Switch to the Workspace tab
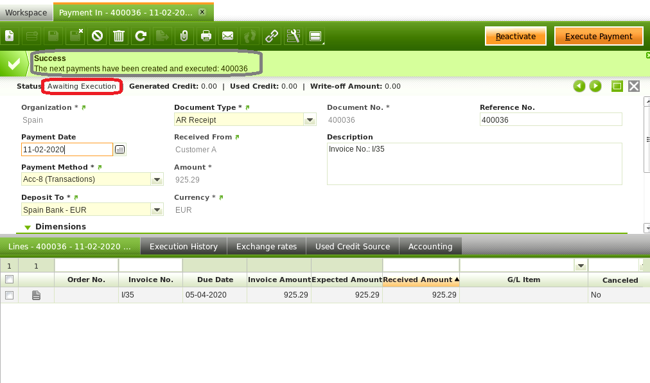This screenshot has width=650, height=383. pyautogui.click(x=26, y=12)
